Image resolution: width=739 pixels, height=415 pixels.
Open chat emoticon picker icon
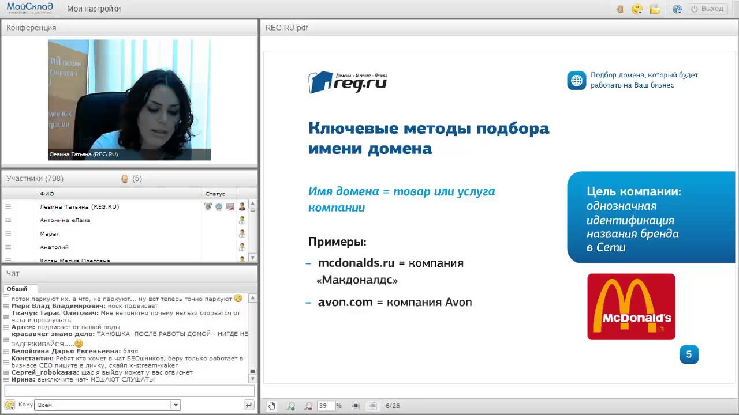click(9, 405)
